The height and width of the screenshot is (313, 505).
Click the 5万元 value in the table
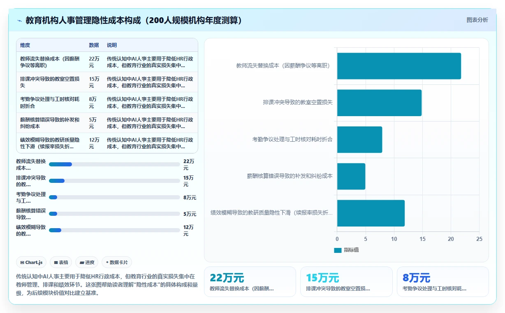click(x=93, y=123)
